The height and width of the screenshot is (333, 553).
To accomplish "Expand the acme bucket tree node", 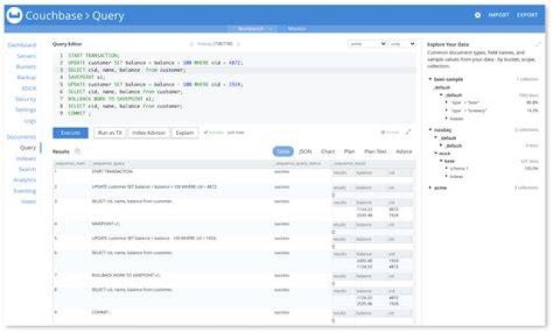I will pyautogui.click(x=430, y=188).
